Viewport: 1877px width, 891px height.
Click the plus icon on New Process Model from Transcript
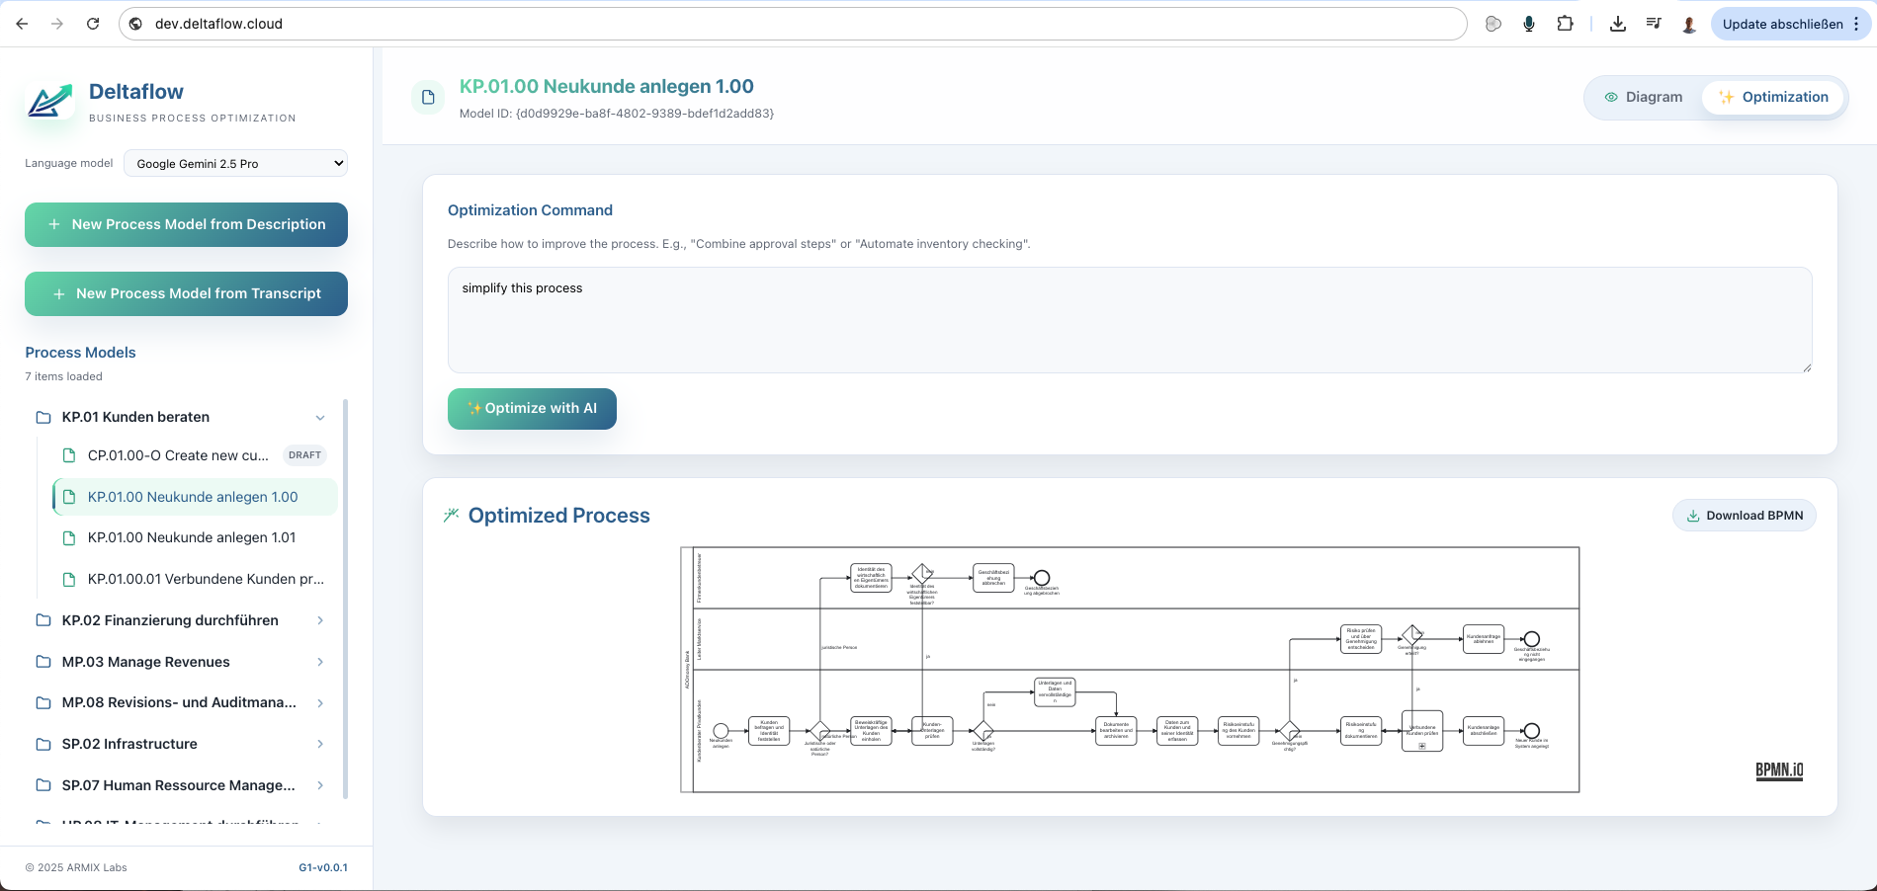click(x=57, y=293)
